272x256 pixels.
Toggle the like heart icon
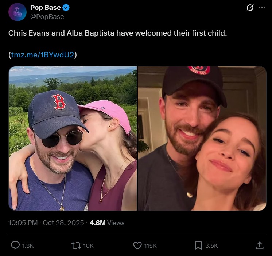[x=137, y=246]
